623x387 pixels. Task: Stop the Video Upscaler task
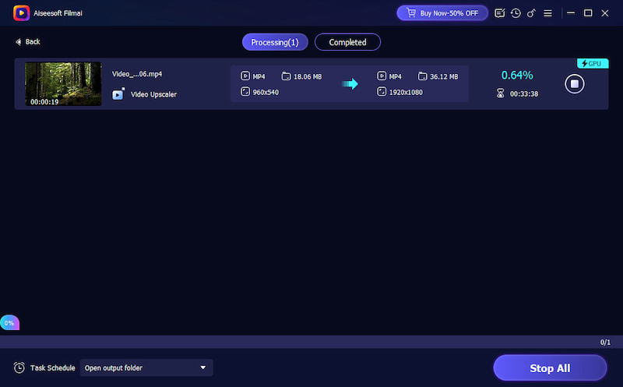click(574, 84)
